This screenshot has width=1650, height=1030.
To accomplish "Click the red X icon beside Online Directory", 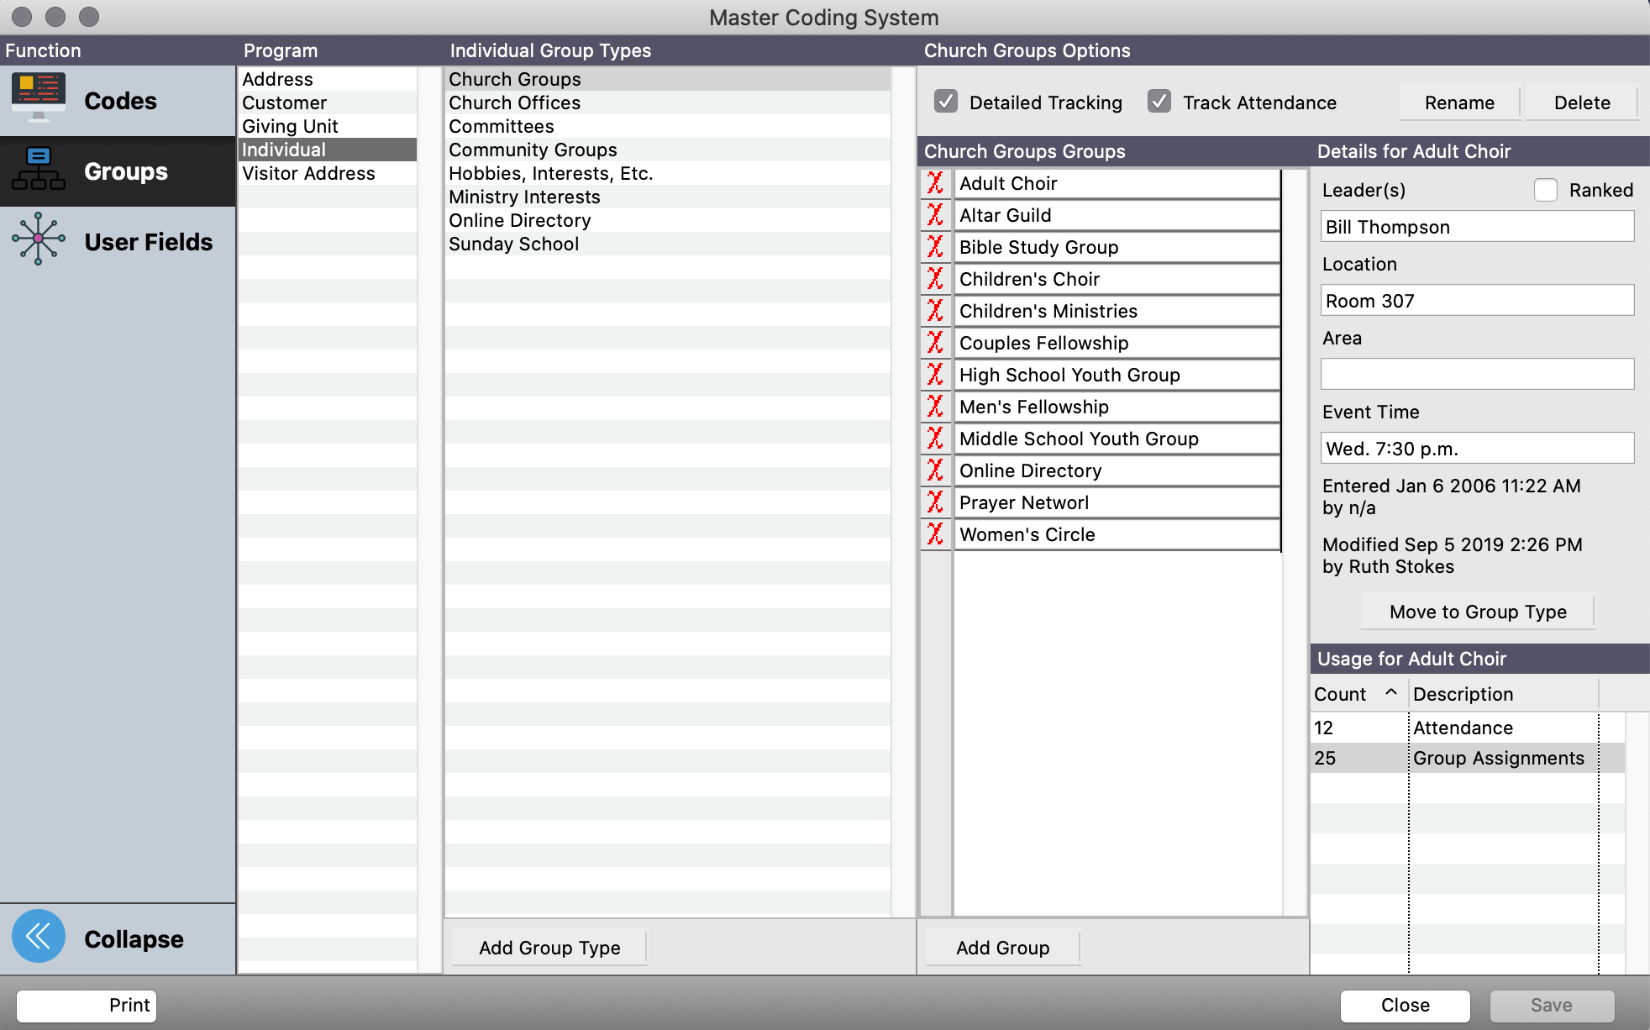I will pyautogui.click(x=935, y=470).
